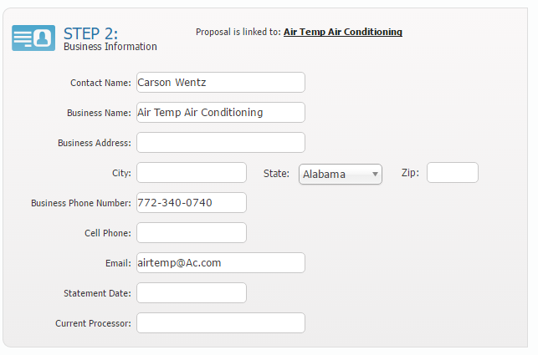Click the 'Business Information' subtitle text
Viewport: 538px width, 355px height.
(x=110, y=47)
